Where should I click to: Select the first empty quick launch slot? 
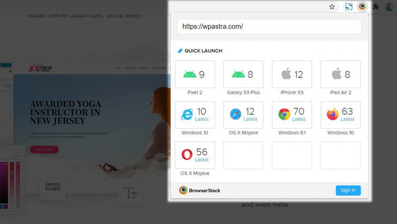click(243, 155)
